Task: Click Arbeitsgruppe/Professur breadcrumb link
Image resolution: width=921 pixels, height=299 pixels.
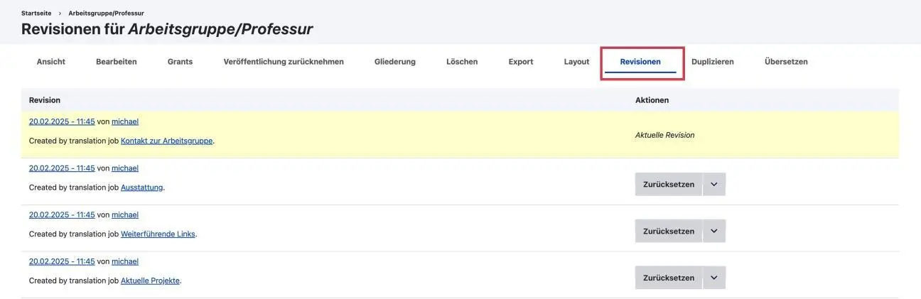Action: coord(106,13)
